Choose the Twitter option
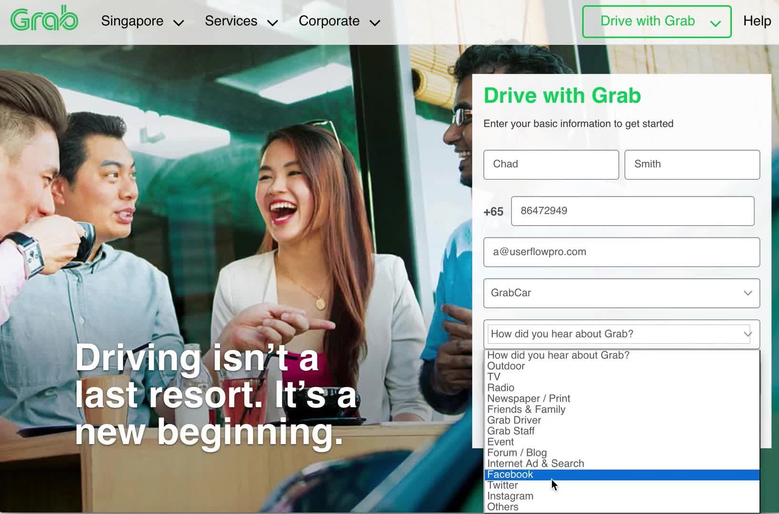This screenshot has width=779, height=514. [x=502, y=485]
